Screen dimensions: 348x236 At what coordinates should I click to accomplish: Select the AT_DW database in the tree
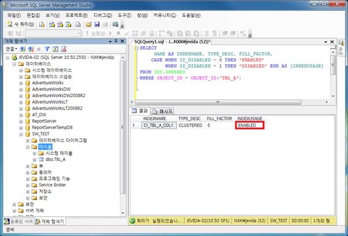(x=39, y=115)
